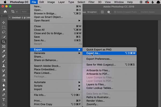Select the Eraser tool
The height and width of the screenshot is (107, 161).
tap(4, 75)
